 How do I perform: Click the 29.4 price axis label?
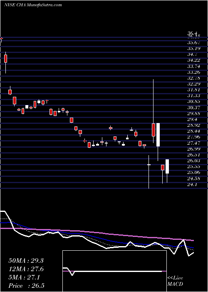coord(192,120)
